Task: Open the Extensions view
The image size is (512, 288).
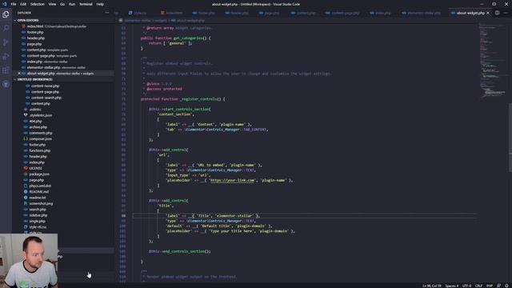Action: 6,70
